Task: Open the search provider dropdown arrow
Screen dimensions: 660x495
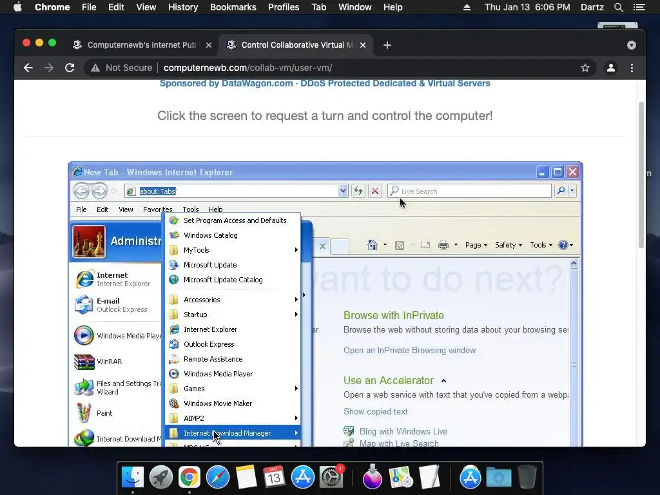Action: 572,191
